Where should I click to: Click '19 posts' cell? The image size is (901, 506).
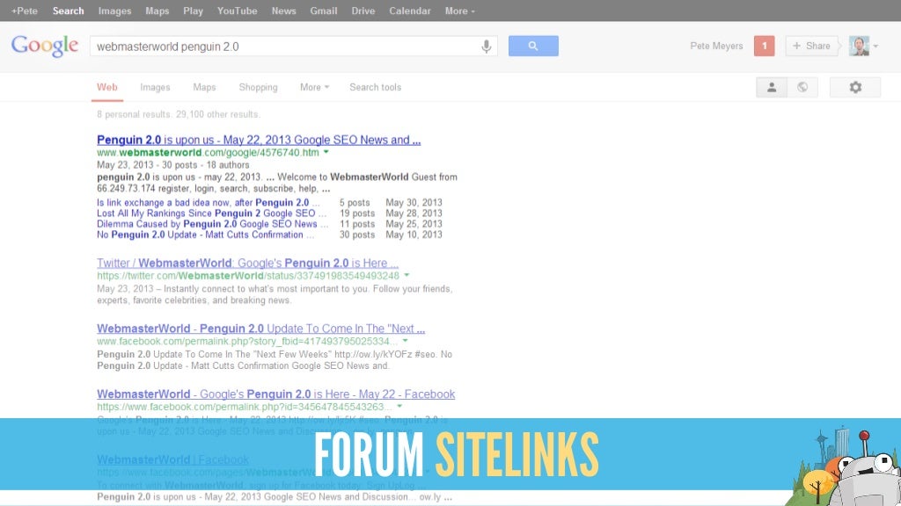click(357, 213)
